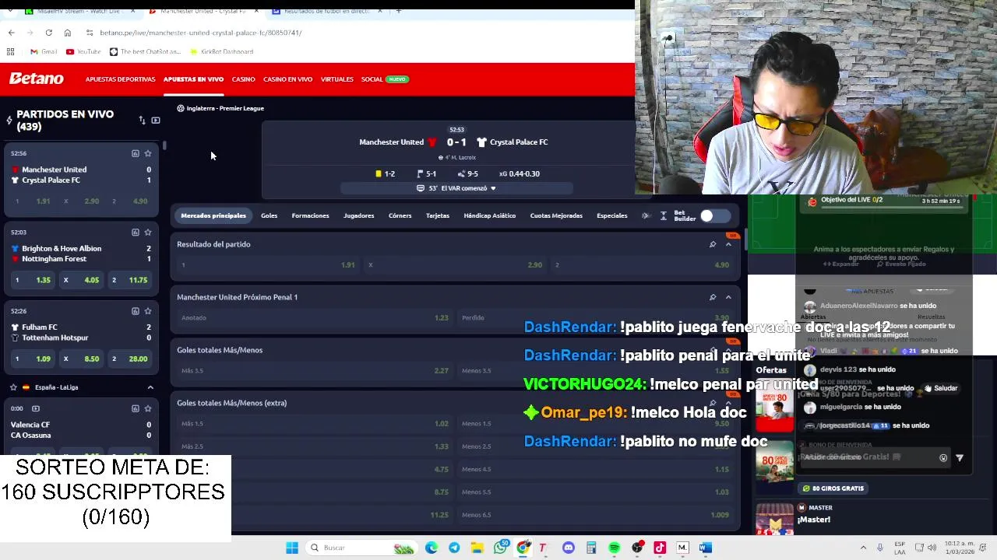
Task: Bet on Brighton-Forest draw at 4.05
Action: click(x=80, y=280)
